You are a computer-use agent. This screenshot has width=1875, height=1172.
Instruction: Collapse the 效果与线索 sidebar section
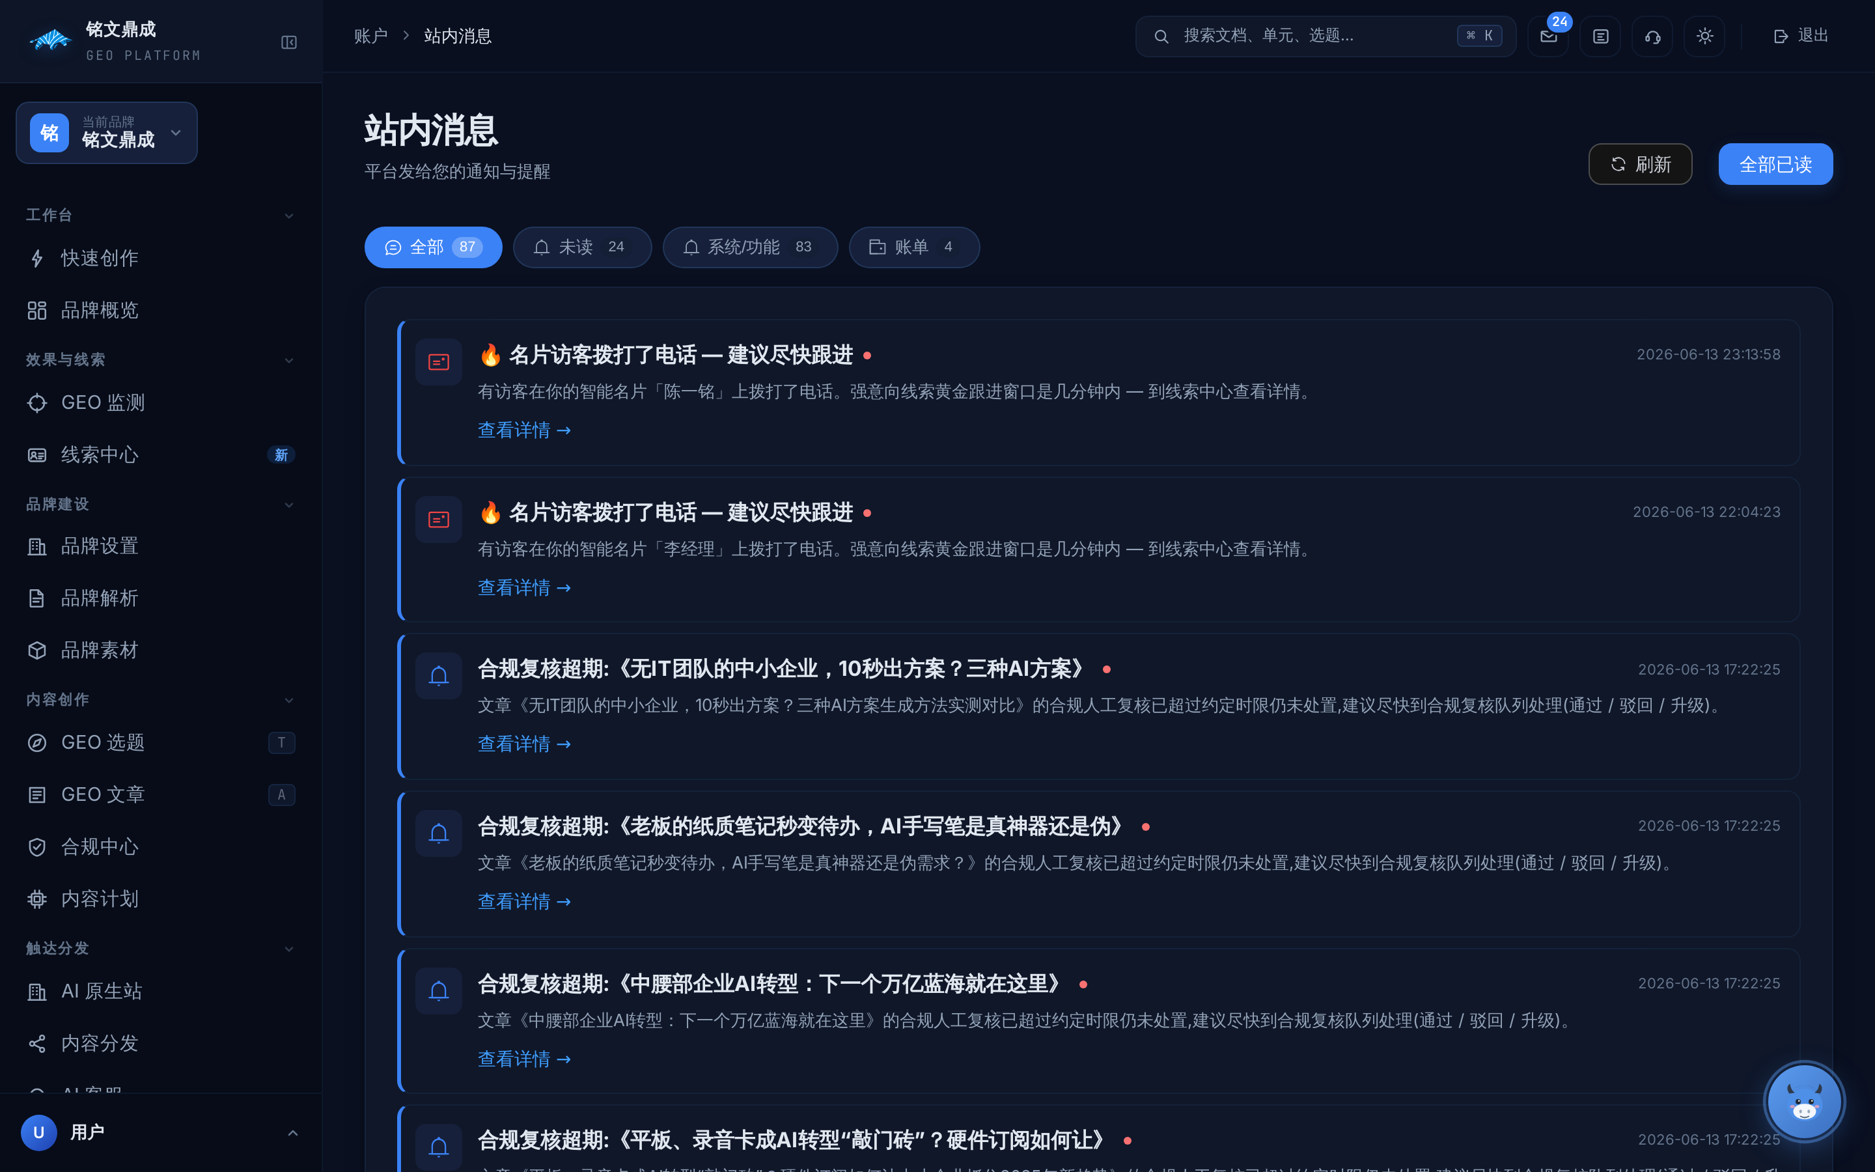tap(288, 361)
